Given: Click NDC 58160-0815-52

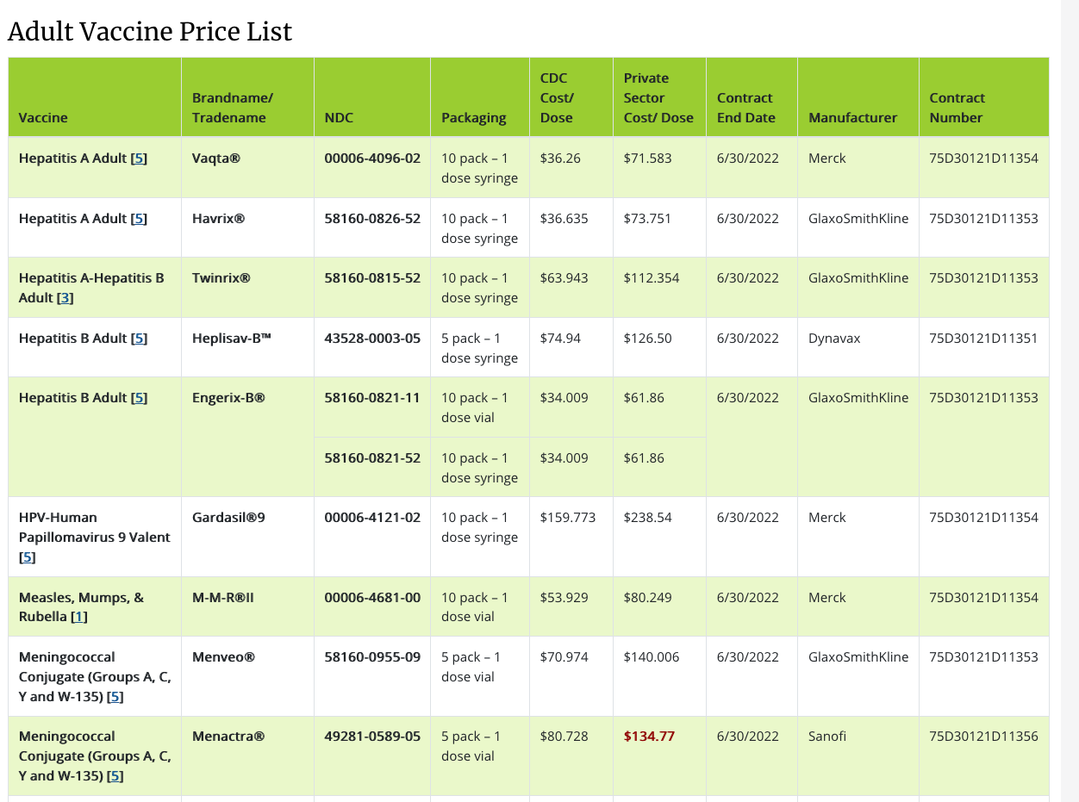Looking at the screenshot, I should point(372,278).
